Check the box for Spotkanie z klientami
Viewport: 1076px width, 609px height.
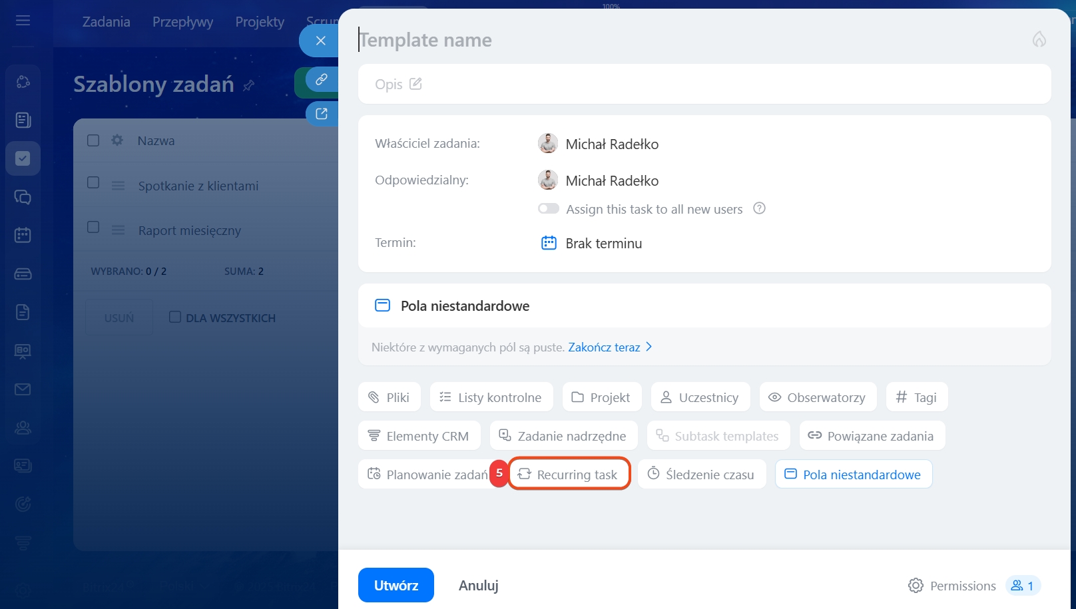point(94,182)
